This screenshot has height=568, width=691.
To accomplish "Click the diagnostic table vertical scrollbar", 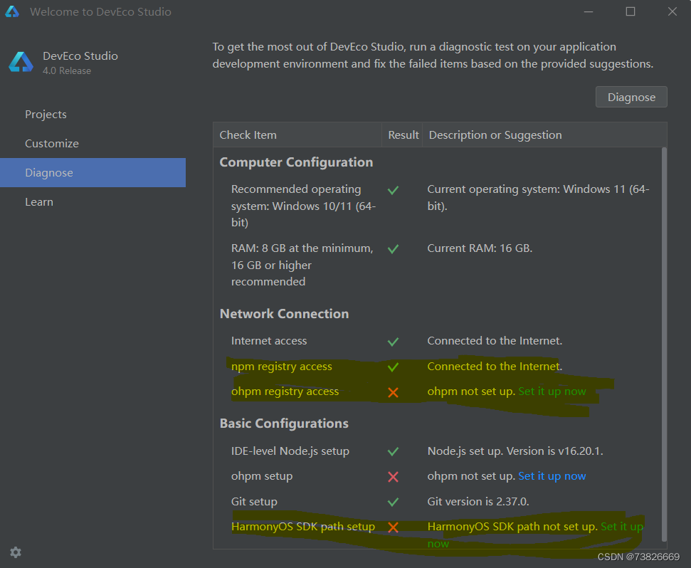I will pyautogui.click(x=664, y=345).
